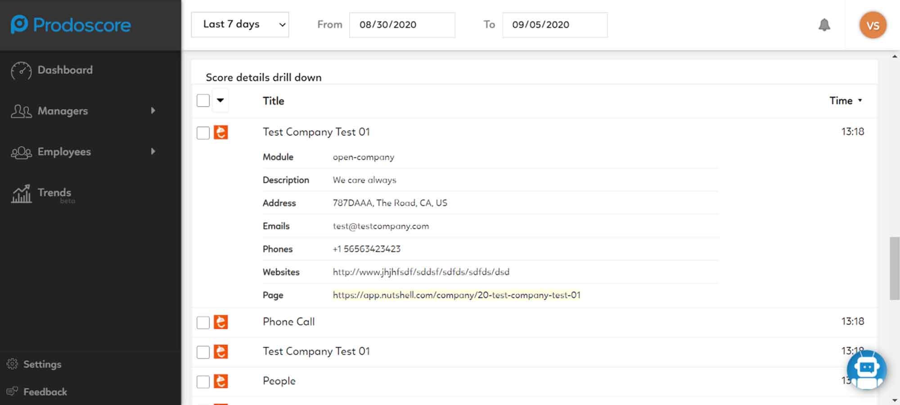Open the Managers menu item
900x405 pixels.
pos(63,111)
